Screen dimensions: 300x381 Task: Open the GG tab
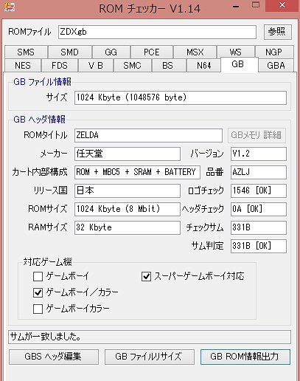(x=111, y=52)
